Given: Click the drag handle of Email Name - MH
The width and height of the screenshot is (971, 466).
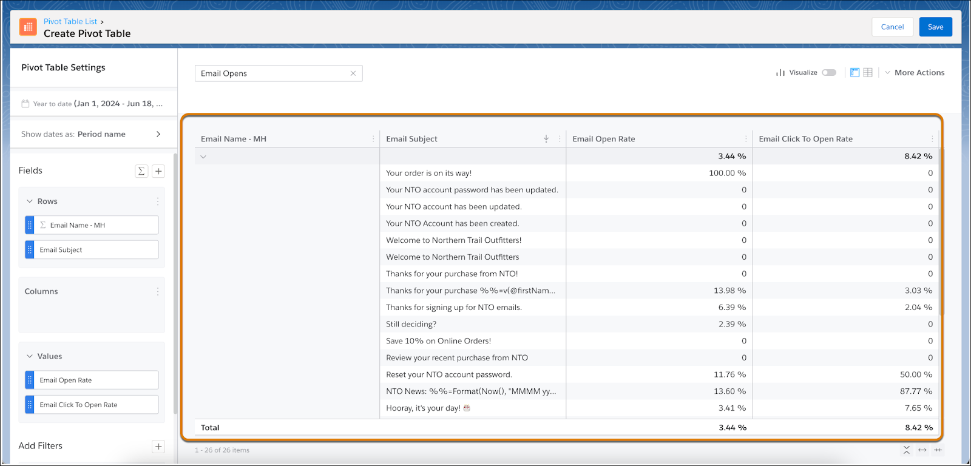Looking at the screenshot, I should tap(30, 225).
